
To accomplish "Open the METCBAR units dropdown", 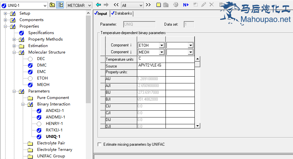I will click(91, 5).
